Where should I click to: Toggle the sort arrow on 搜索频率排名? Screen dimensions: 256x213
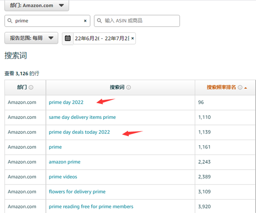pyautogui.click(x=245, y=88)
